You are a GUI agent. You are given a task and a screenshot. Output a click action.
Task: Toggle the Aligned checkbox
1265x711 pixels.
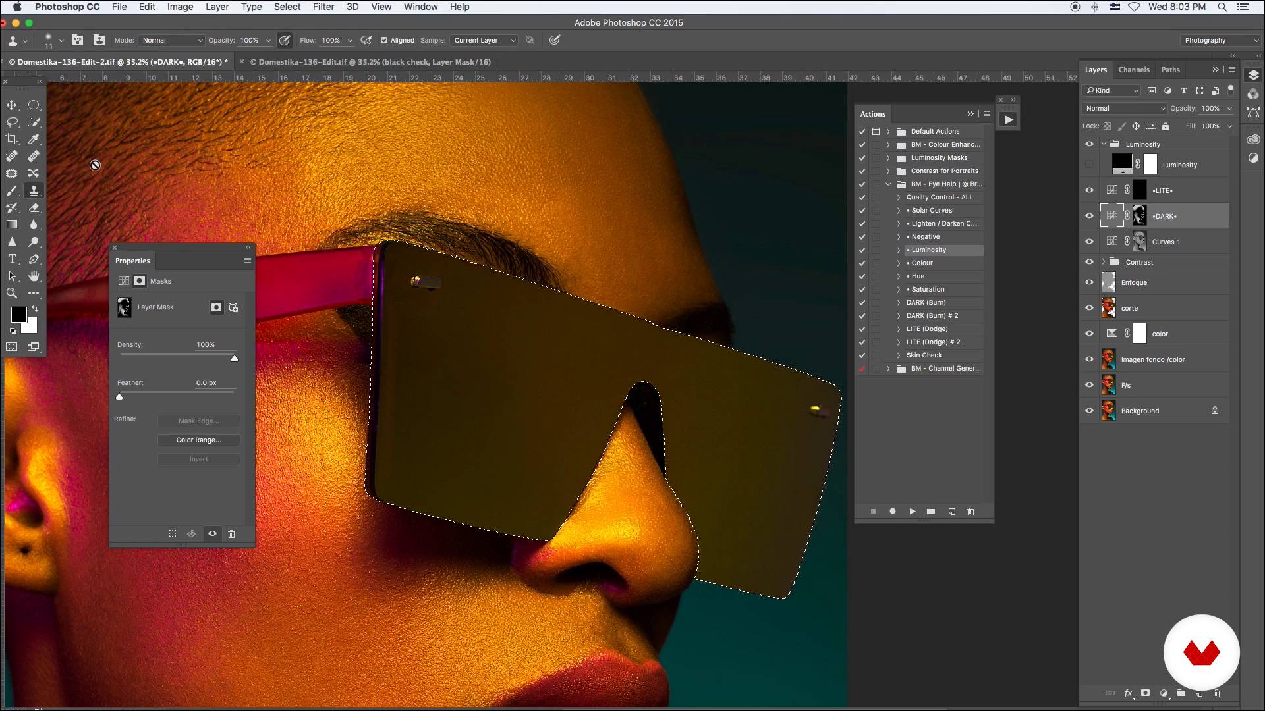384,40
